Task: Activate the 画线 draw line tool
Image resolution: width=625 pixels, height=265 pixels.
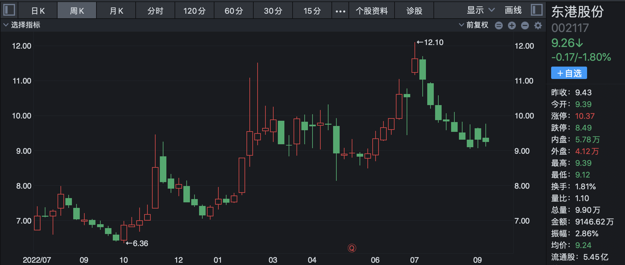Action: click(513, 10)
